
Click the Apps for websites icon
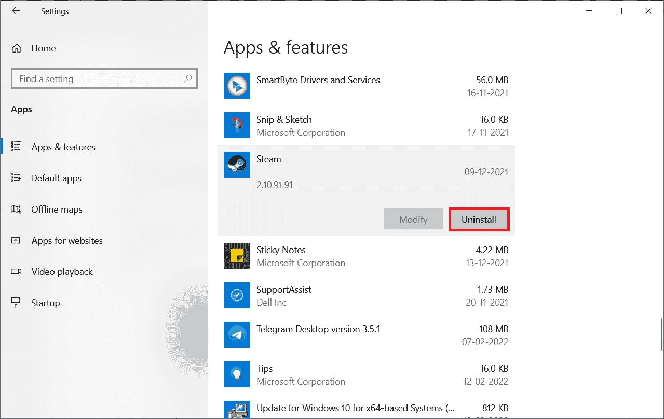pos(16,240)
